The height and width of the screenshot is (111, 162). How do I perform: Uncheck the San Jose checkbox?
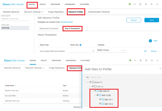[98, 91]
